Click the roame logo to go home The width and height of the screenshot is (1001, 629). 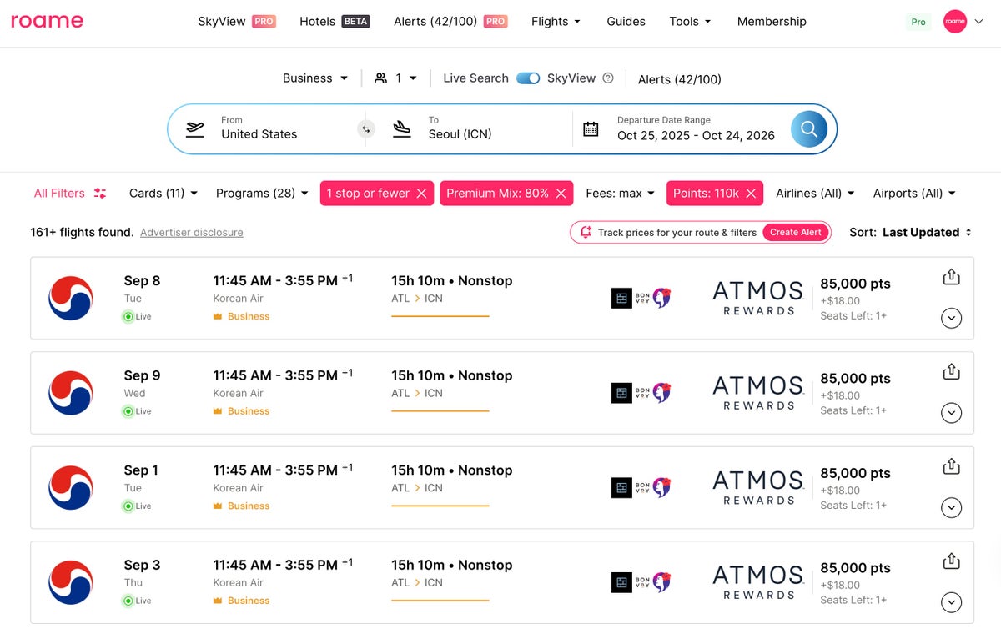click(x=47, y=22)
